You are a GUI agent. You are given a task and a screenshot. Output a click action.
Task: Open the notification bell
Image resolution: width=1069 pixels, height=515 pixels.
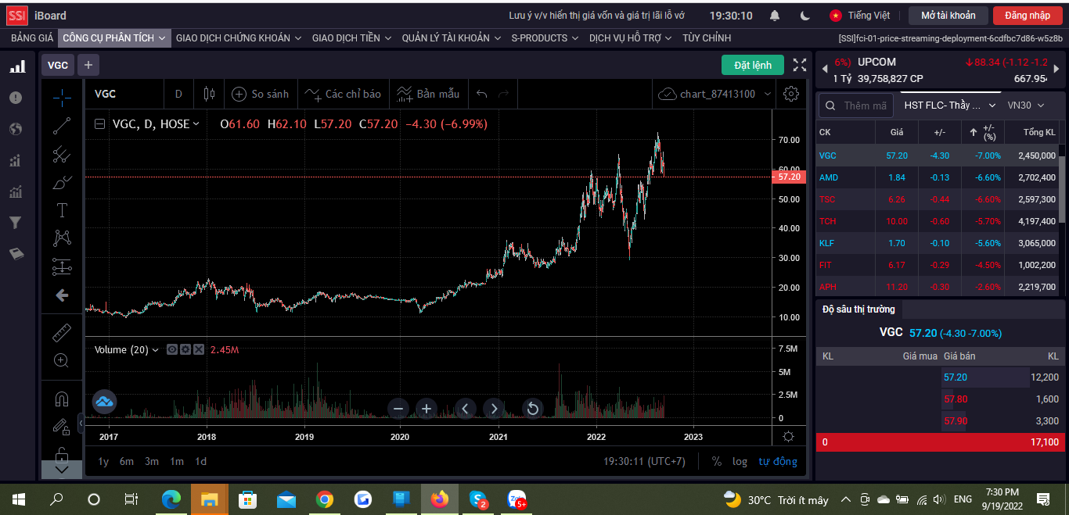775,16
